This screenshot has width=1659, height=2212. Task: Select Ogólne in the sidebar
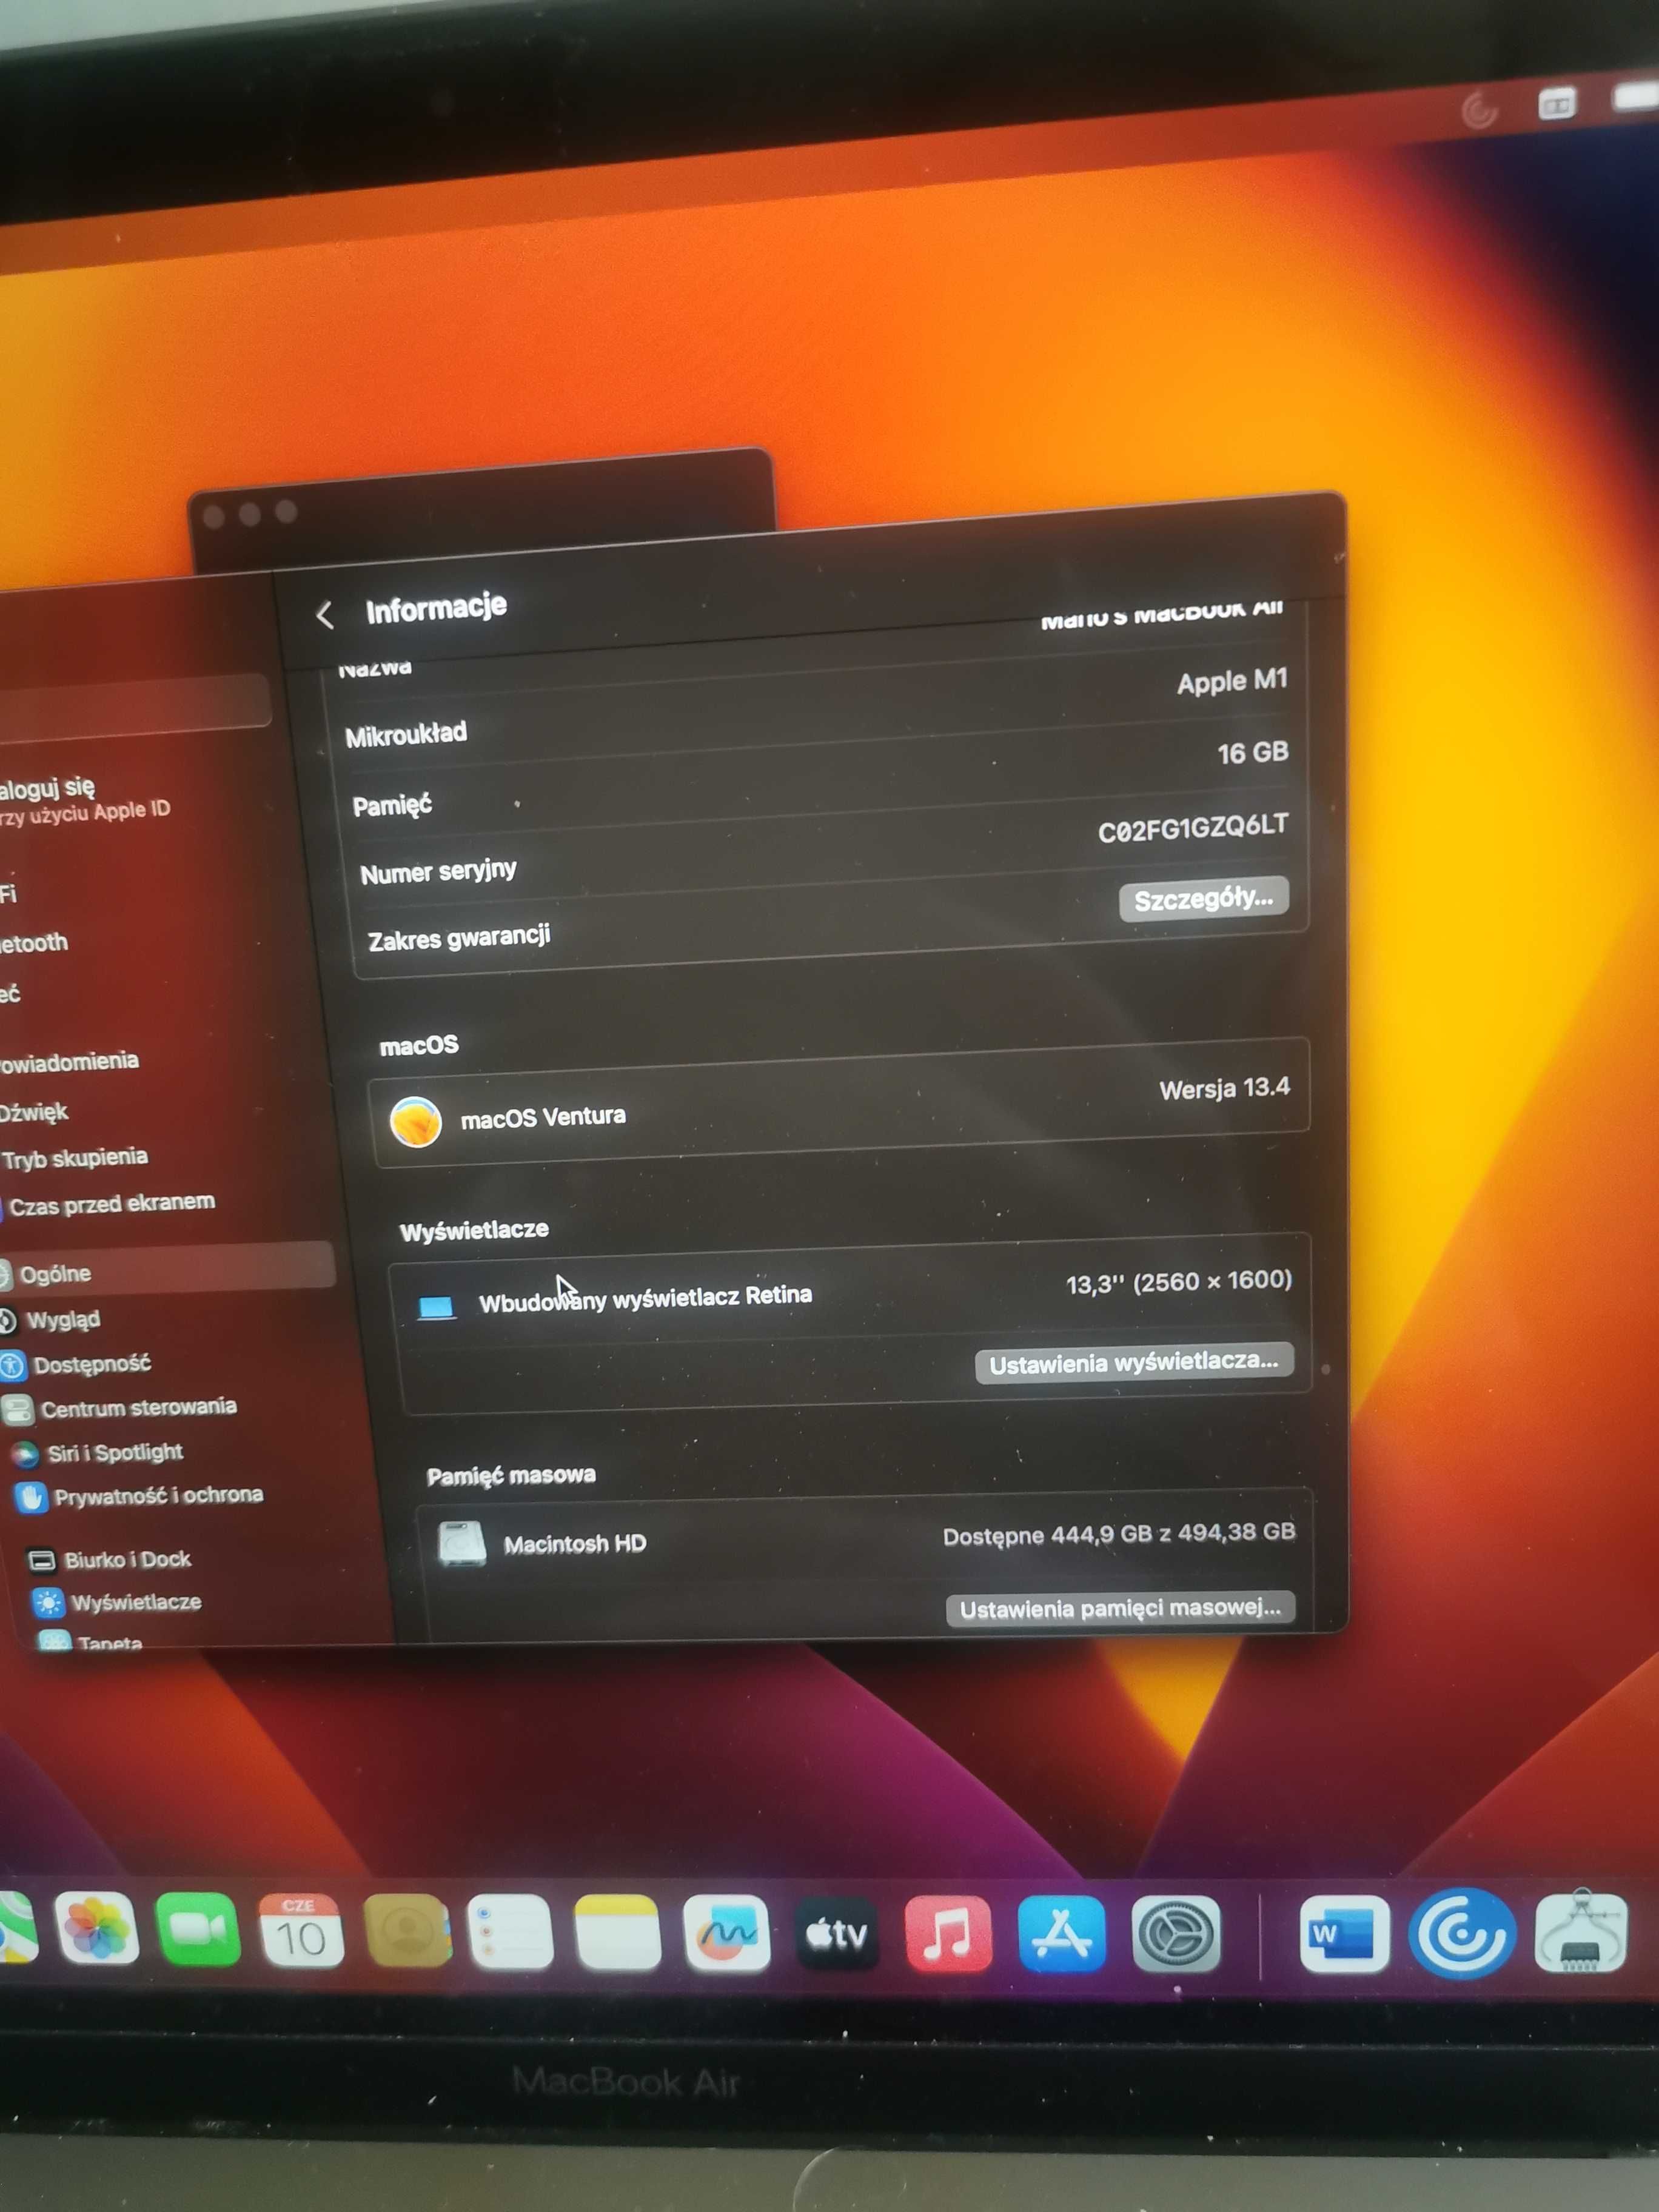point(165,1272)
